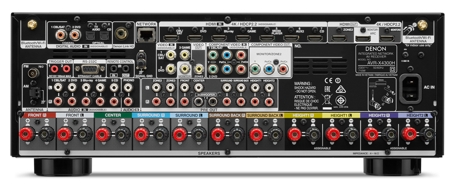Click the HDMI IN 3 Blu-ray port
Viewport: 454px width, 189px height.
[219, 38]
